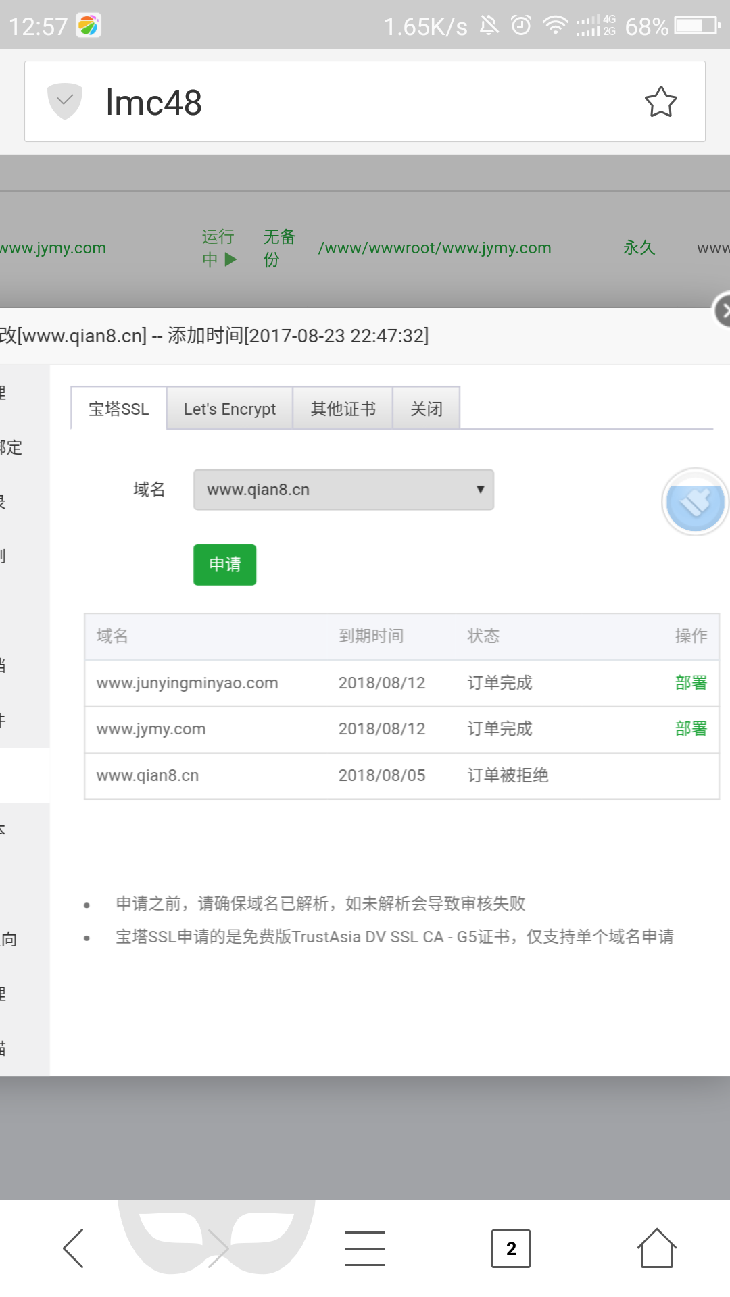This screenshot has height=1297, width=730.
Task: Click the green 申请 button
Action: 224,565
